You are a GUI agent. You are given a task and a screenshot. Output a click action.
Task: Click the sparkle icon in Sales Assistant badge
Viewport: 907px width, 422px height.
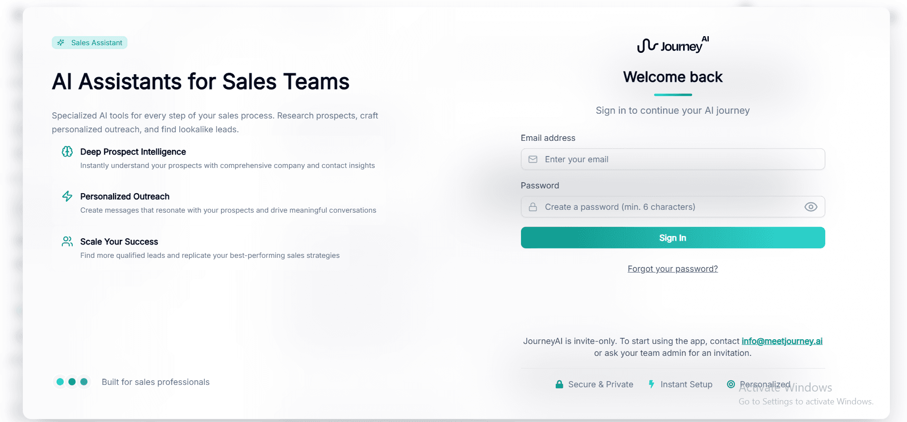click(x=61, y=43)
